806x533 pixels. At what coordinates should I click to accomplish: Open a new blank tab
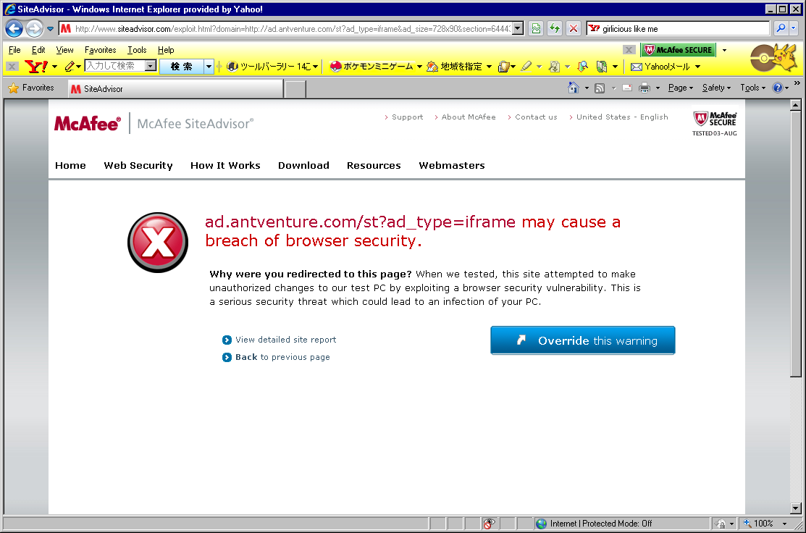pyautogui.click(x=295, y=89)
